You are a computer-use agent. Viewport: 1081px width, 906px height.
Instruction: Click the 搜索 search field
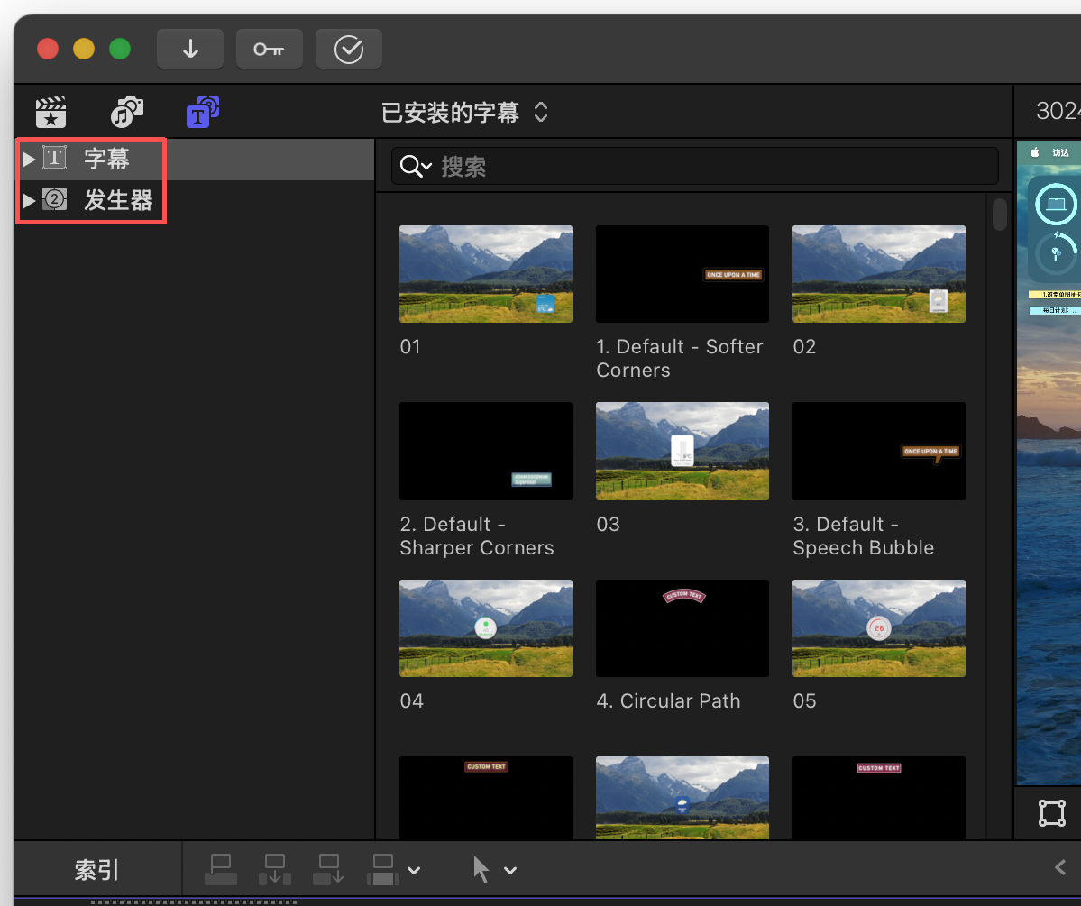695,166
